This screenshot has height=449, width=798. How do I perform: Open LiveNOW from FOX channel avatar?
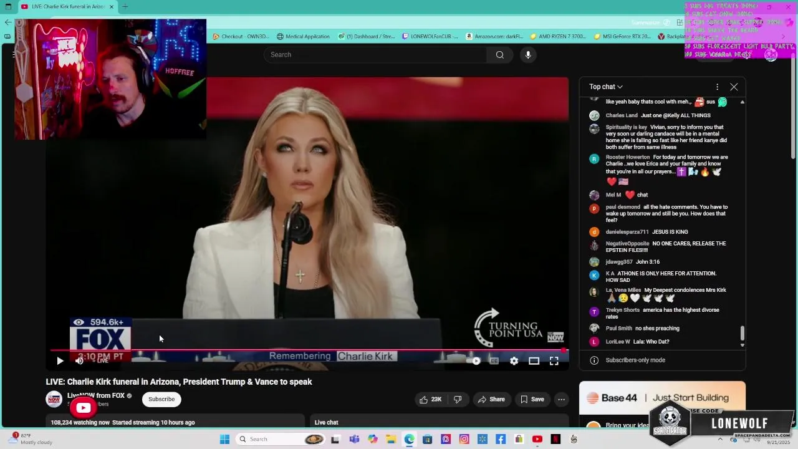coord(54,399)
